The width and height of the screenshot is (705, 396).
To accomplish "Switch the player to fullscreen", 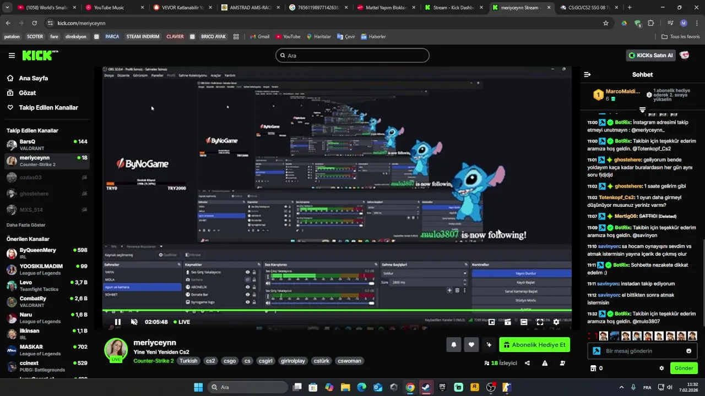I will tap(540, 322).
